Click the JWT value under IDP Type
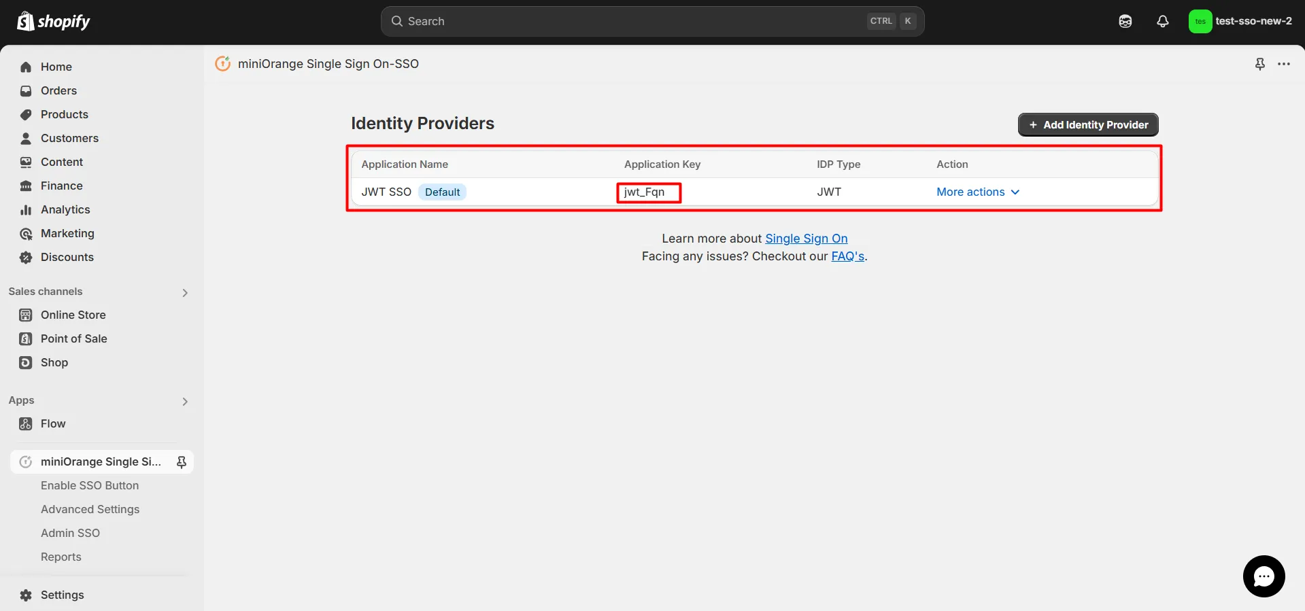The height and width of the screenshot is (611, 1305). click(x=829, y=192)
